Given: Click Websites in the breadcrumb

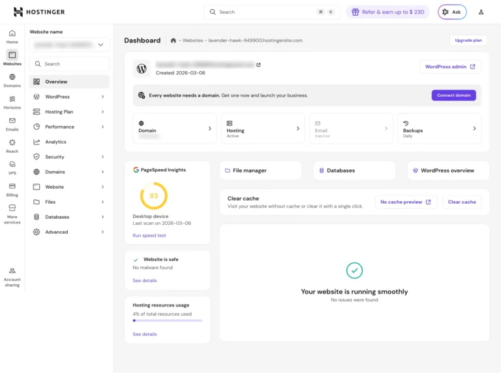Looking at the screenshot, I should tap(192, 41).
